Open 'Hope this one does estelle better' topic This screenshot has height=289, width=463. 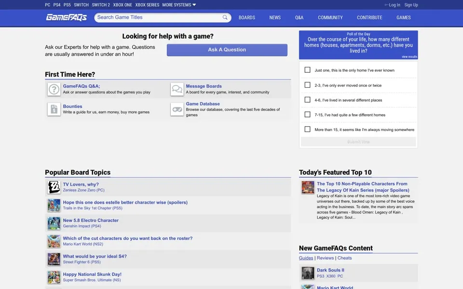[x=125, y=202]
